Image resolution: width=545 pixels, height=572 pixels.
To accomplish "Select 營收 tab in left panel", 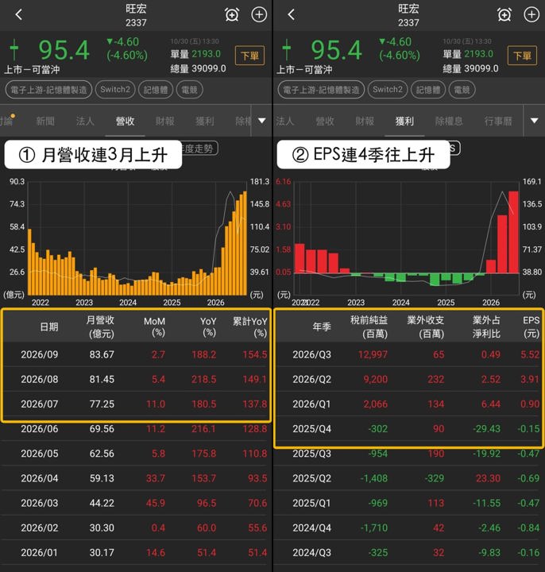I will click(x=125, y=121).
